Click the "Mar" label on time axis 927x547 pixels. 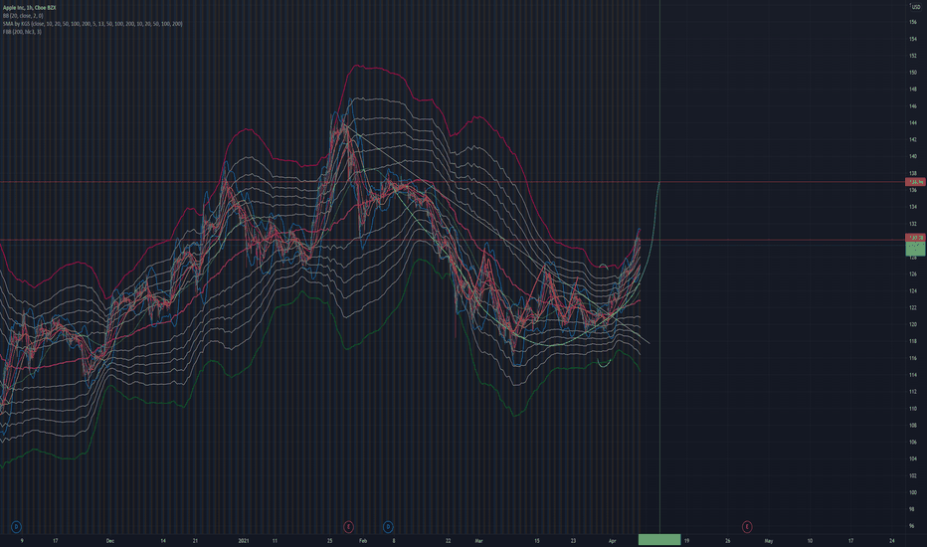[478, 540]
